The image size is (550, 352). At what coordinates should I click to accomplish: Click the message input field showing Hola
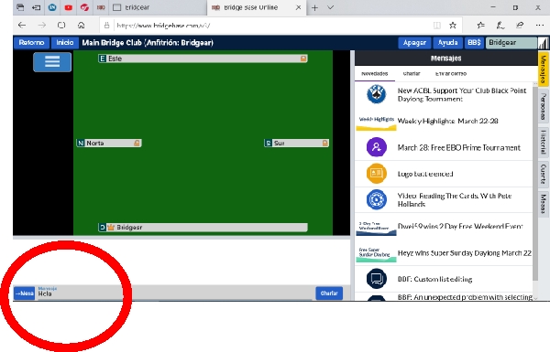(x=174, y=293)
